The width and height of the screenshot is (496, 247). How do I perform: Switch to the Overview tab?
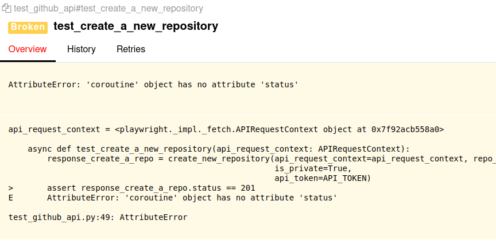point(28,49)
